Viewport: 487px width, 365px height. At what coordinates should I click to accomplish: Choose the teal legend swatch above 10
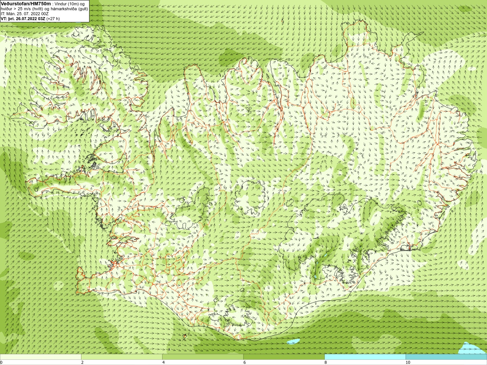(x=446, y=357)
